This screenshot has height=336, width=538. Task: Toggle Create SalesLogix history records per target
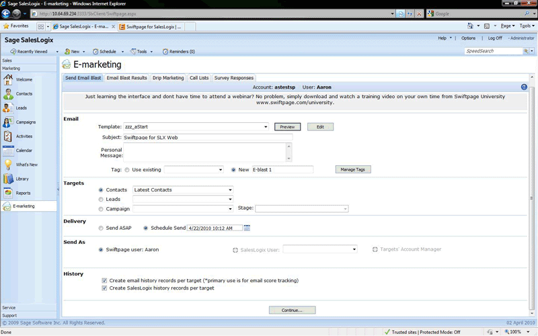(x=104, y=288)
